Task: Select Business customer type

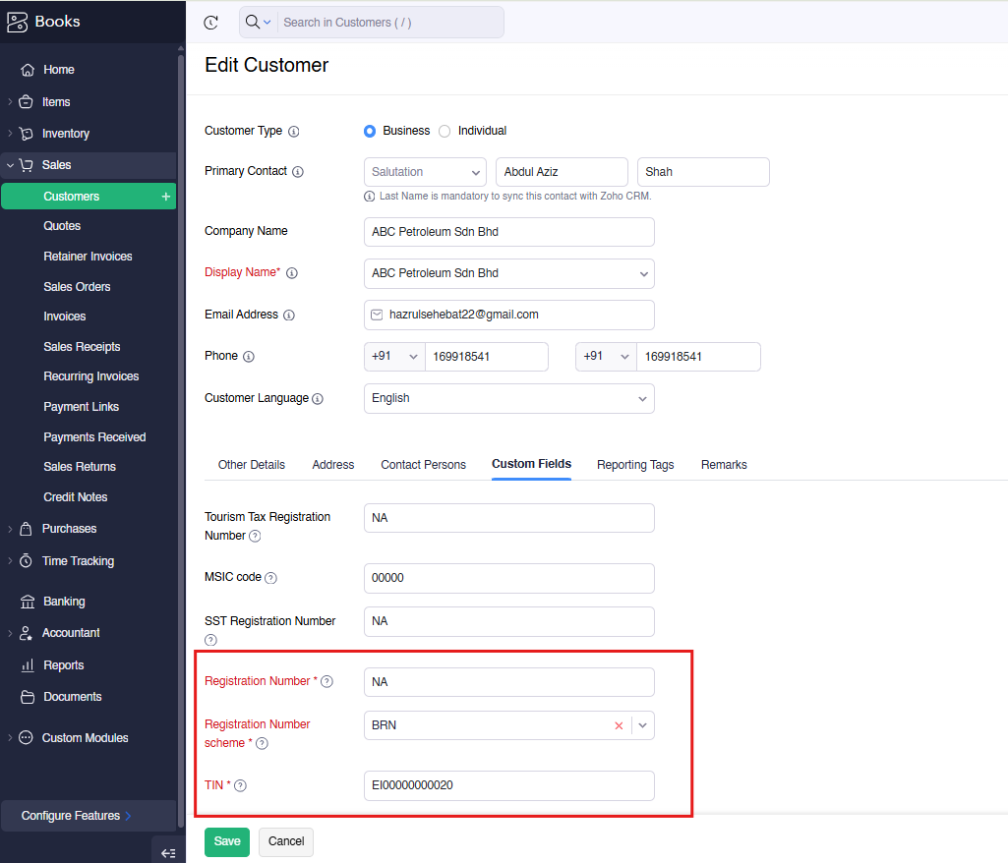Action: pos(370,131)
